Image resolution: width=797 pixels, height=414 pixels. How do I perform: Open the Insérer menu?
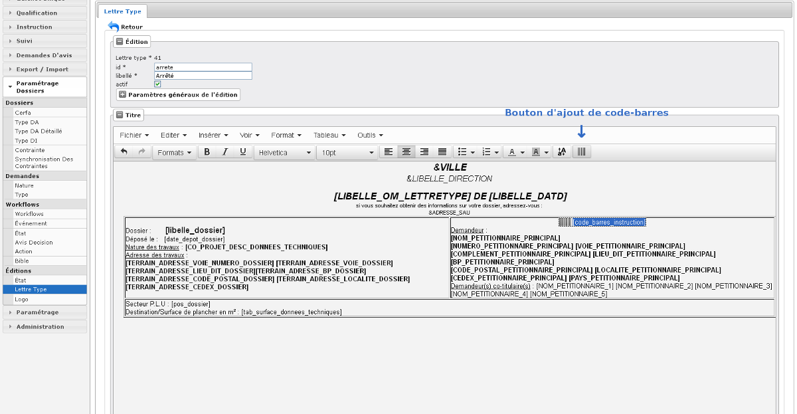pos(213,135)
